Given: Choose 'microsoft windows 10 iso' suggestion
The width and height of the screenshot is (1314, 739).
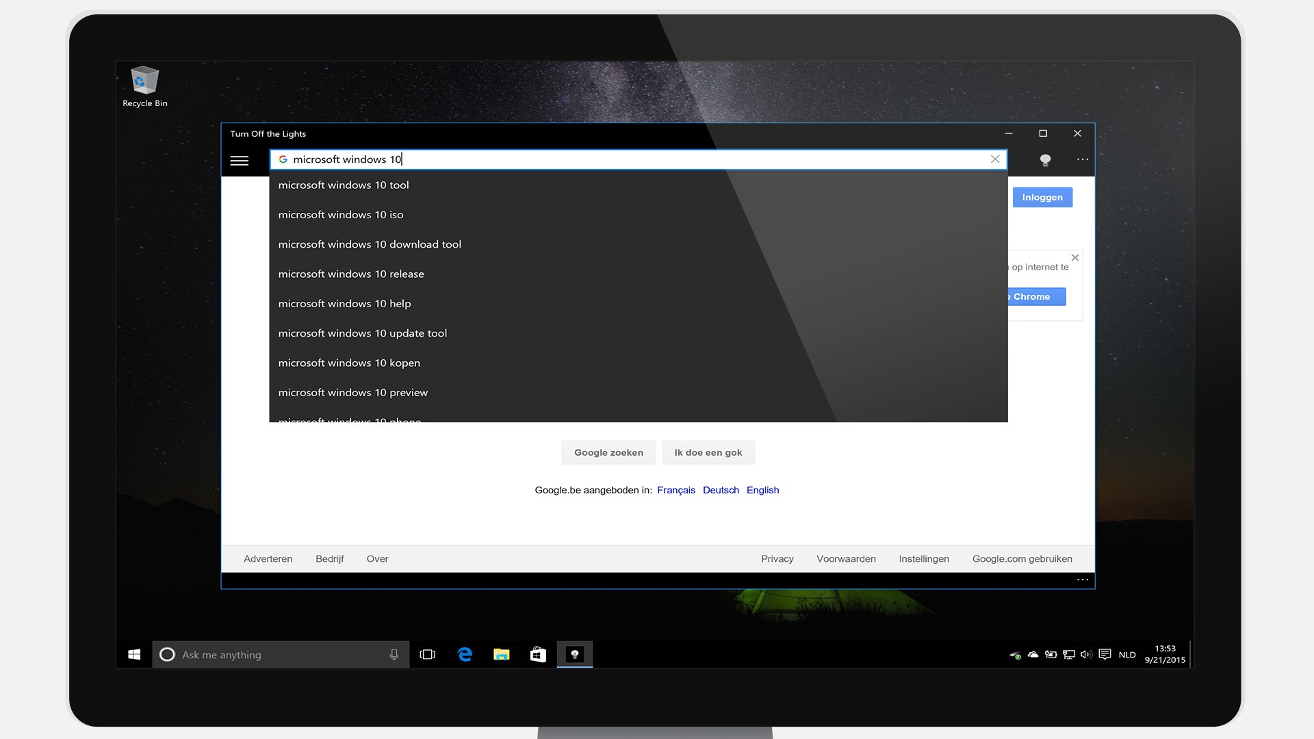Looking at the screenshot, I should pyautogui.click(x=341, y=215).
